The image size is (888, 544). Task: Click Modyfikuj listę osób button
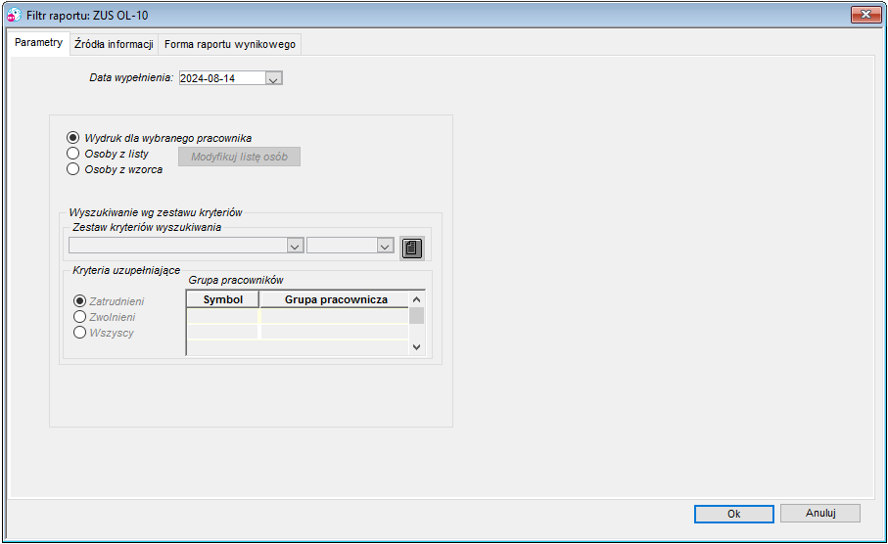tap(239, 157)
